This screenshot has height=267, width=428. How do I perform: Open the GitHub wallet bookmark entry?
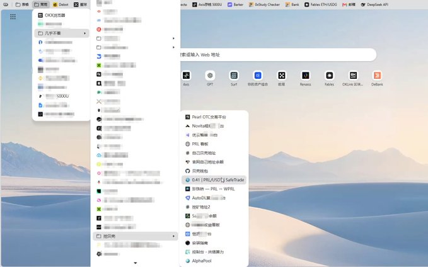[x=214, y=171]
